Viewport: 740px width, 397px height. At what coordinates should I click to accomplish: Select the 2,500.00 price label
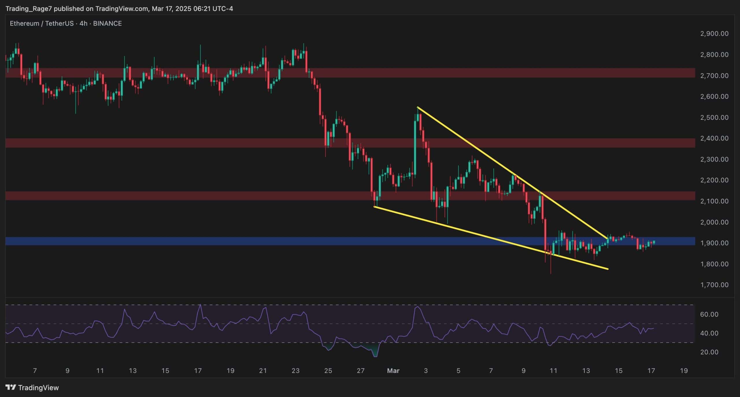point(714,117)
